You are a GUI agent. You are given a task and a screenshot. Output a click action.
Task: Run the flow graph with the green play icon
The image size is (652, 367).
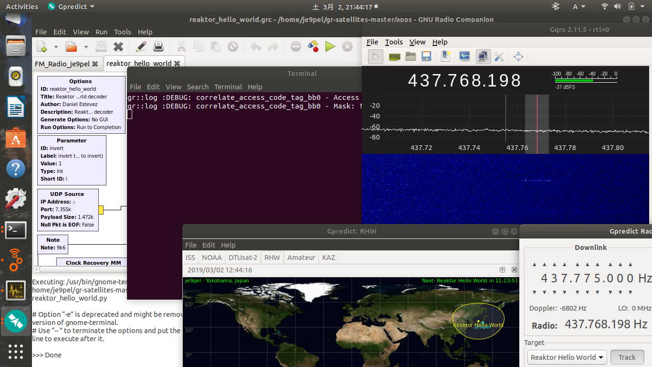coord(330,46)
